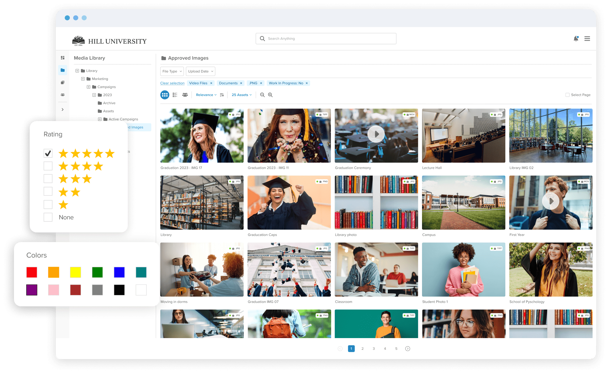Select current page 1

pyautogui.click(x=351, y=349)
